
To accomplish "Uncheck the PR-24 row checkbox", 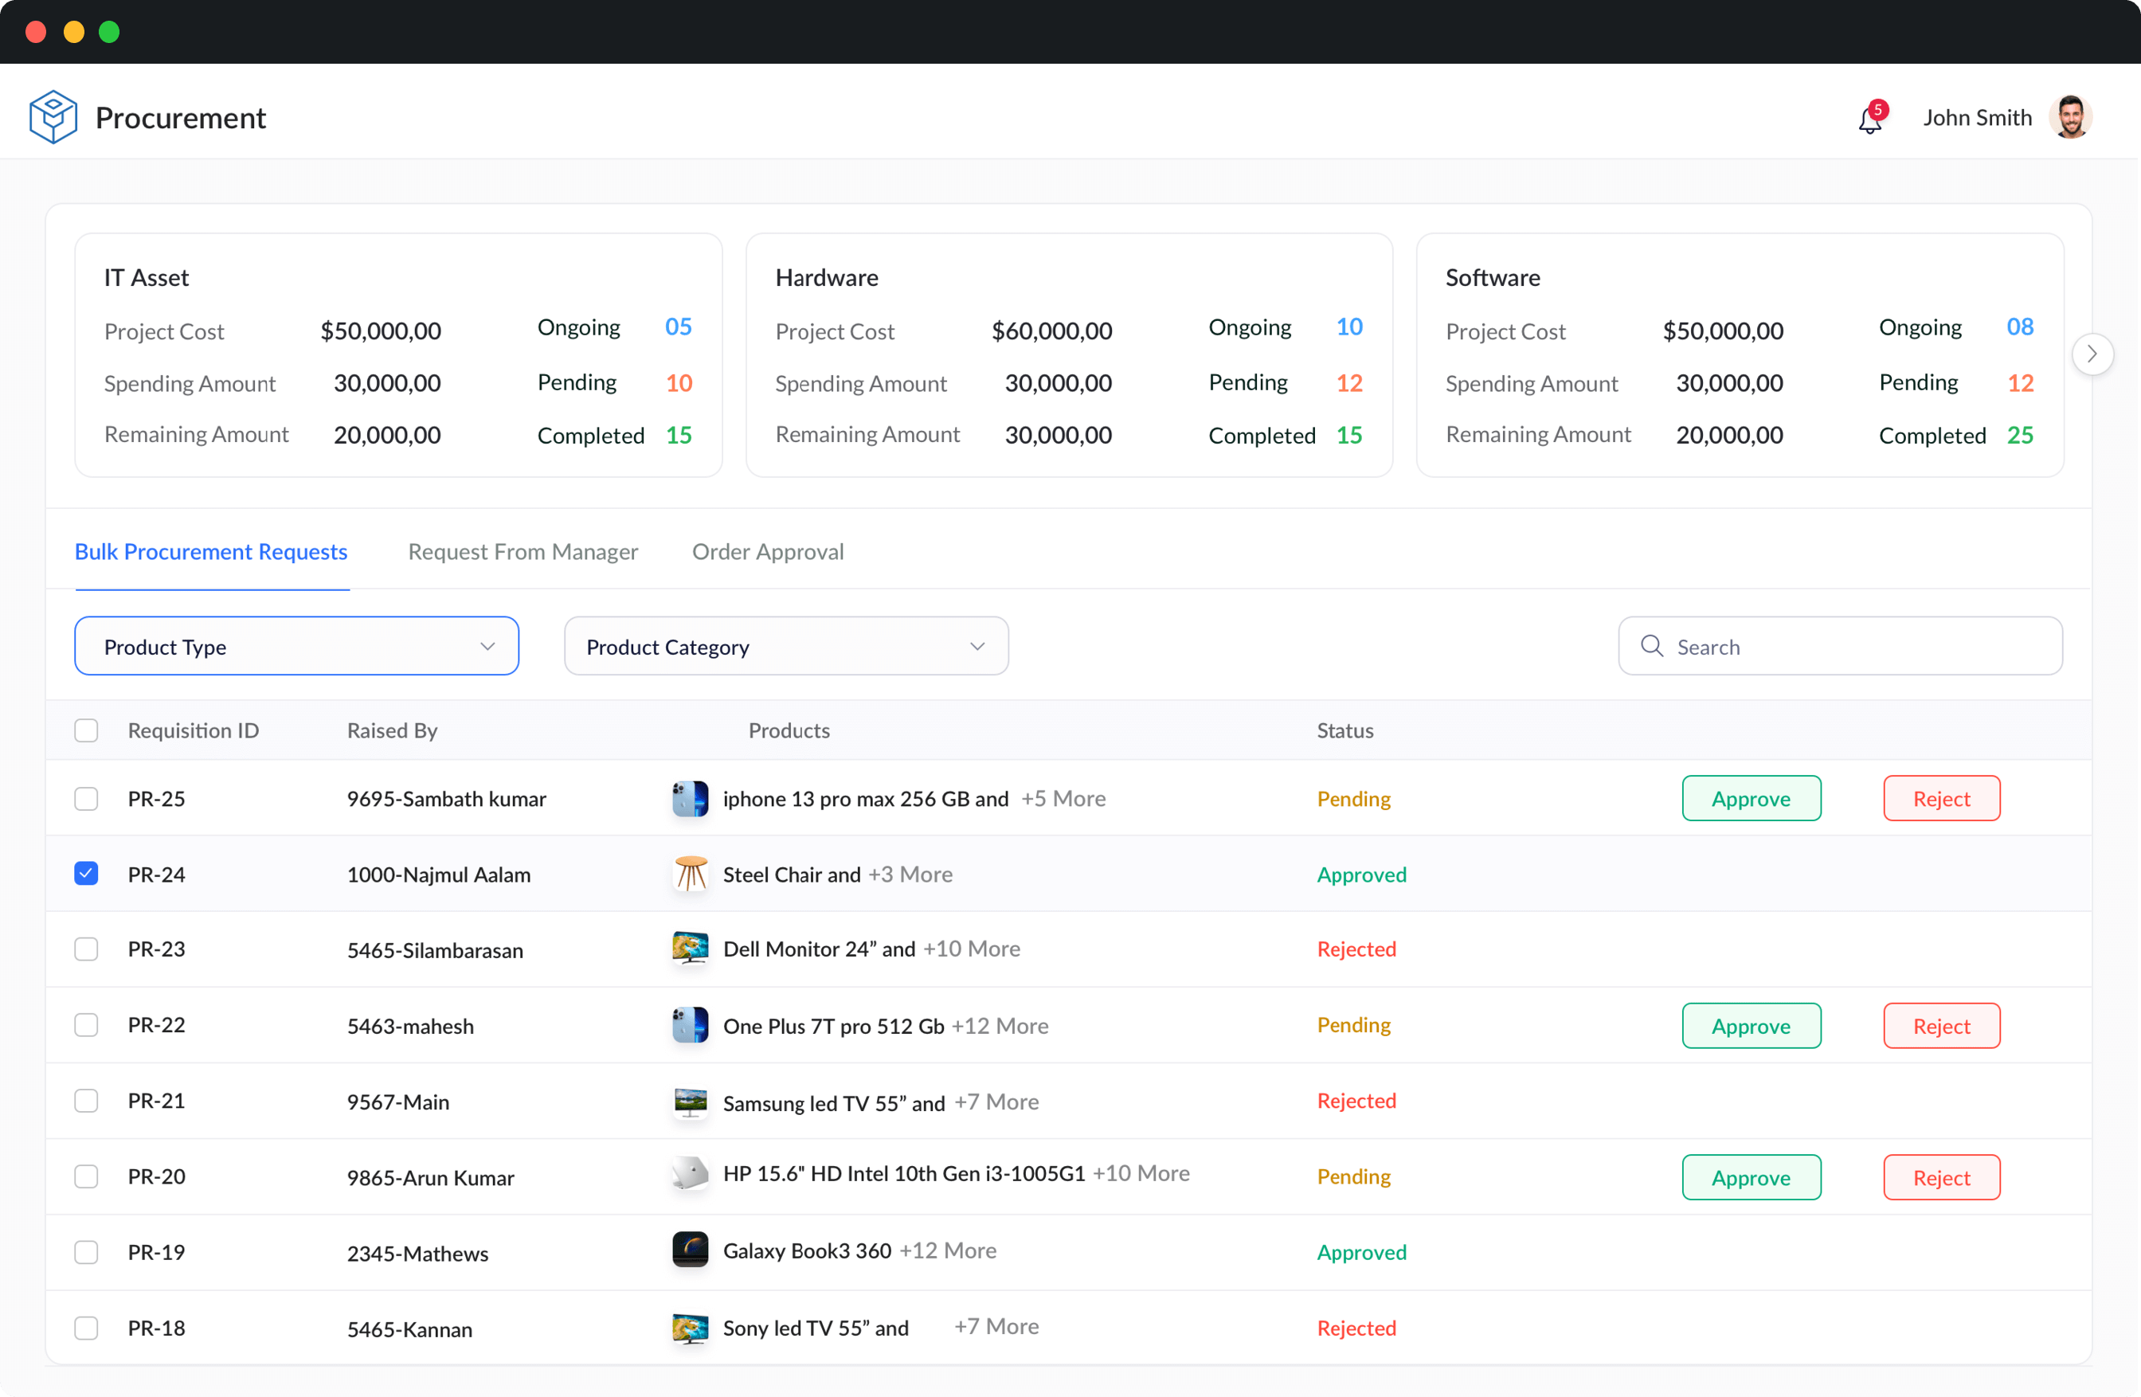I will click(85, 873).
